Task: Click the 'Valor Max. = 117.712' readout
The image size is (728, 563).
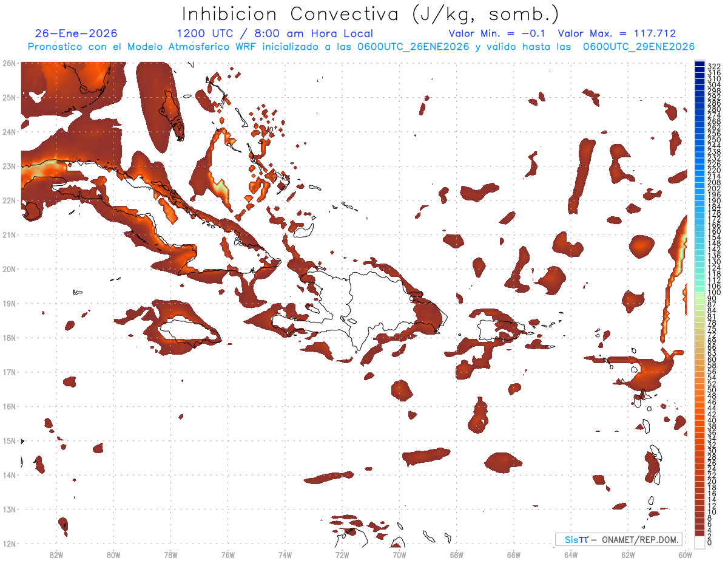Action: pos(617,34)
